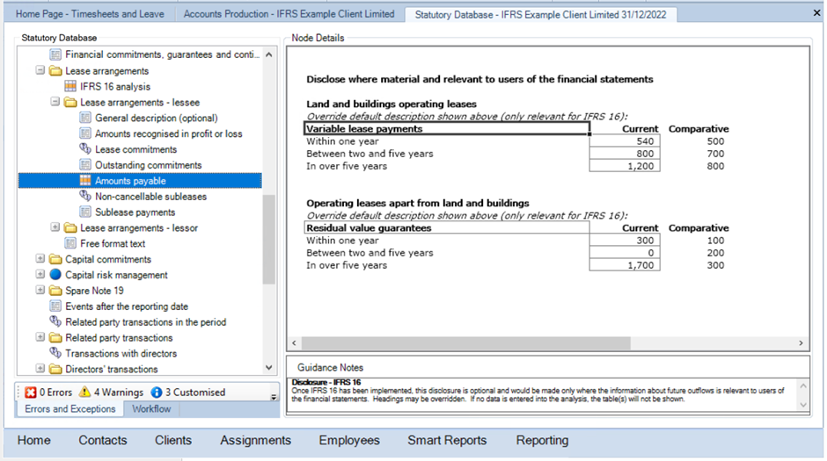Click the Sublease payments page icon

click(85, 212)
